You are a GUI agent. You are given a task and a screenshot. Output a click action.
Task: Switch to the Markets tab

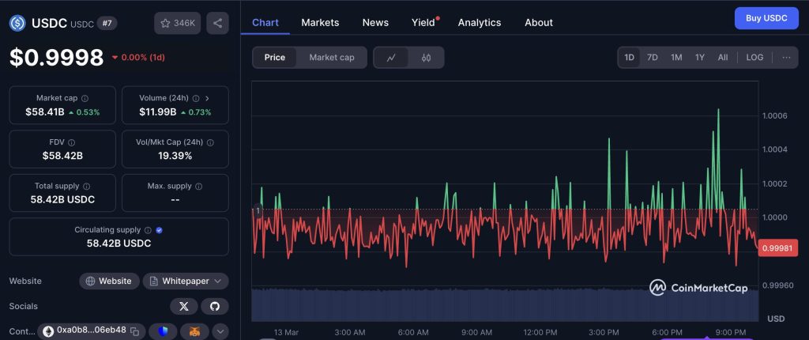321,23
